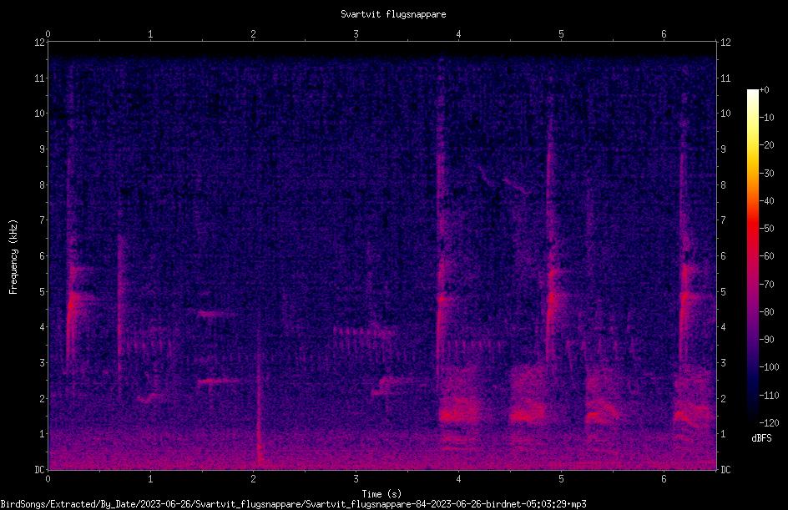This screenshot has width=788, height=510.
Task: Click the dBFS color scale bar
Action: [x=752, y=256]
